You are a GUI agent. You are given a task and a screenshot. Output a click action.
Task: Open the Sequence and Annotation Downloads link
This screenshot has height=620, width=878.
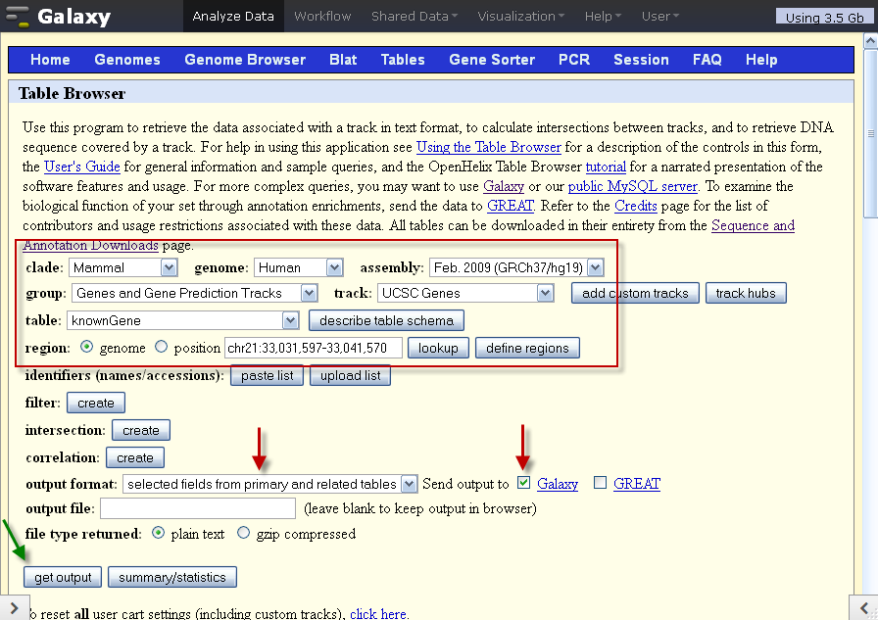[753, 225]
